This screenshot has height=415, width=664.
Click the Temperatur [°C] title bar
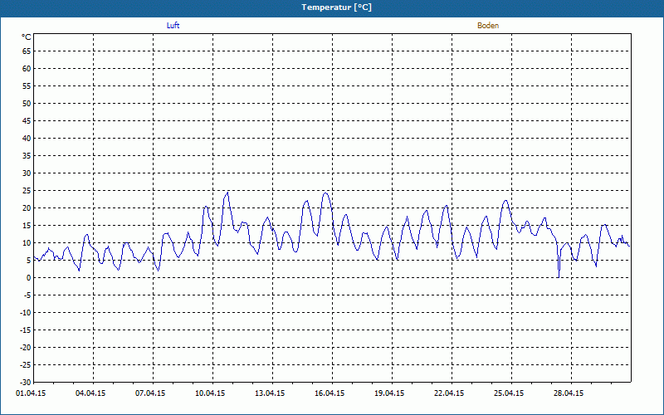coord(332,8)
